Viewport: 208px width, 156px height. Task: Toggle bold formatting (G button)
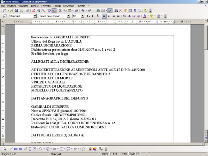[x=88, y=16]
